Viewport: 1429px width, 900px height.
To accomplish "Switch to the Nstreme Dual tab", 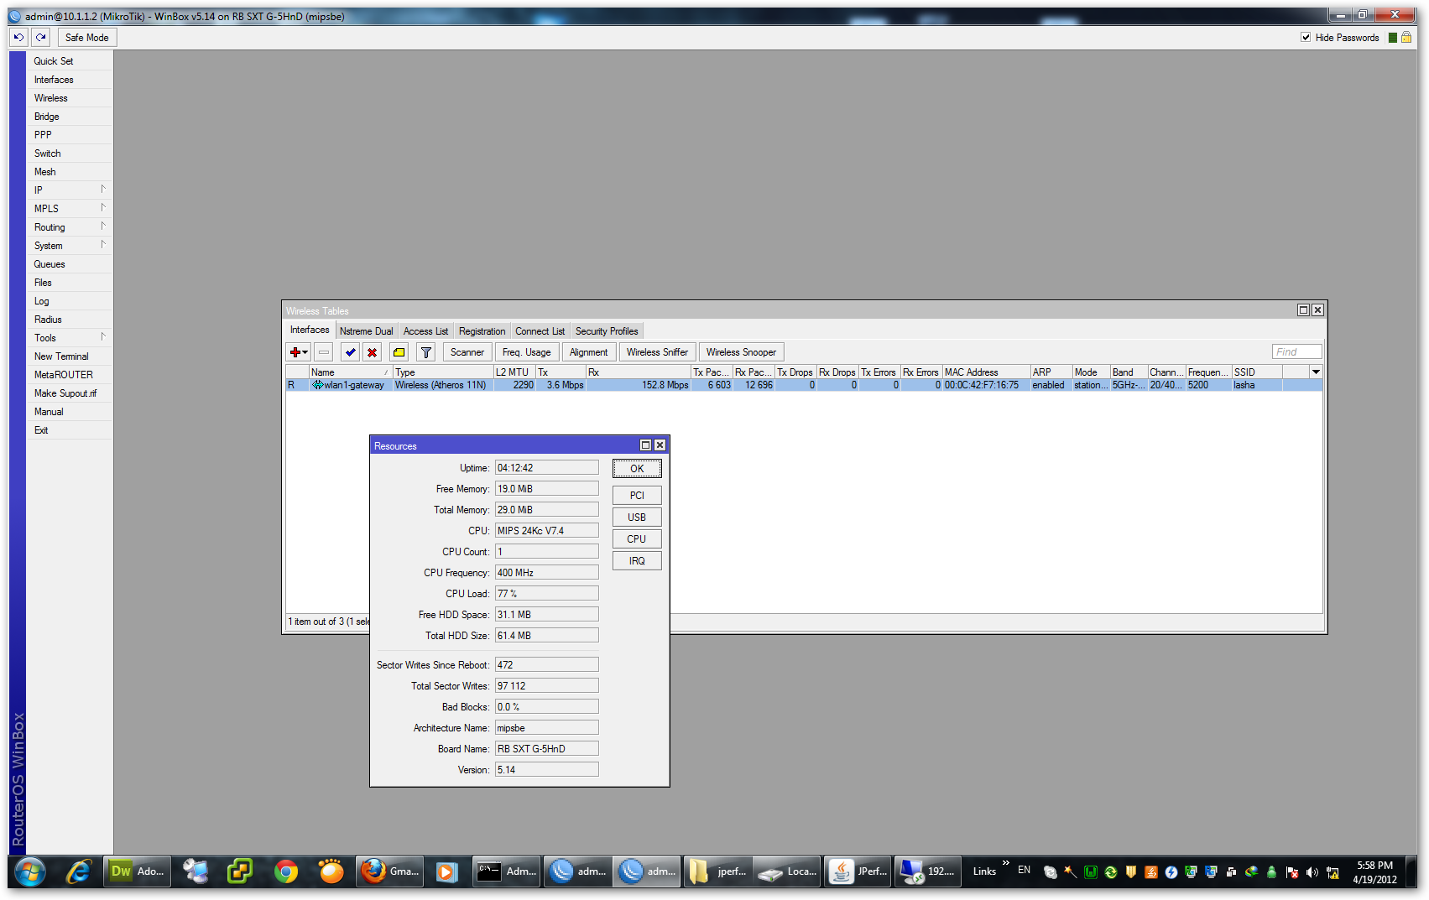I will click(367, 331).
